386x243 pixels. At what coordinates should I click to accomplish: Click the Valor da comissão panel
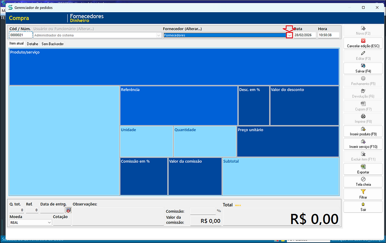pos(195,176)
